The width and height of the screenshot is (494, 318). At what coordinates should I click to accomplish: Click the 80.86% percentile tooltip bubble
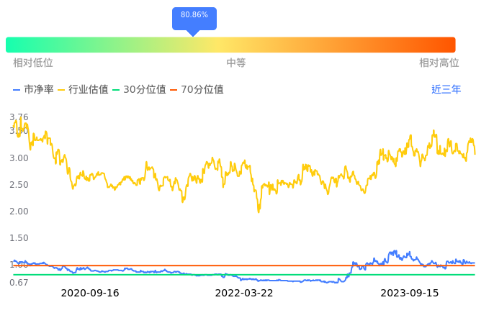[x=194, y=15]
